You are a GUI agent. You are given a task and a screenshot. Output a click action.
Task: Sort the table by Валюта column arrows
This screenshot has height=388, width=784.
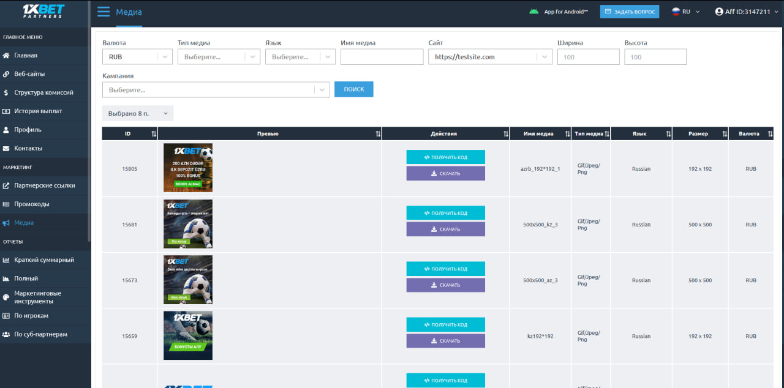click(x=770, y=134)
